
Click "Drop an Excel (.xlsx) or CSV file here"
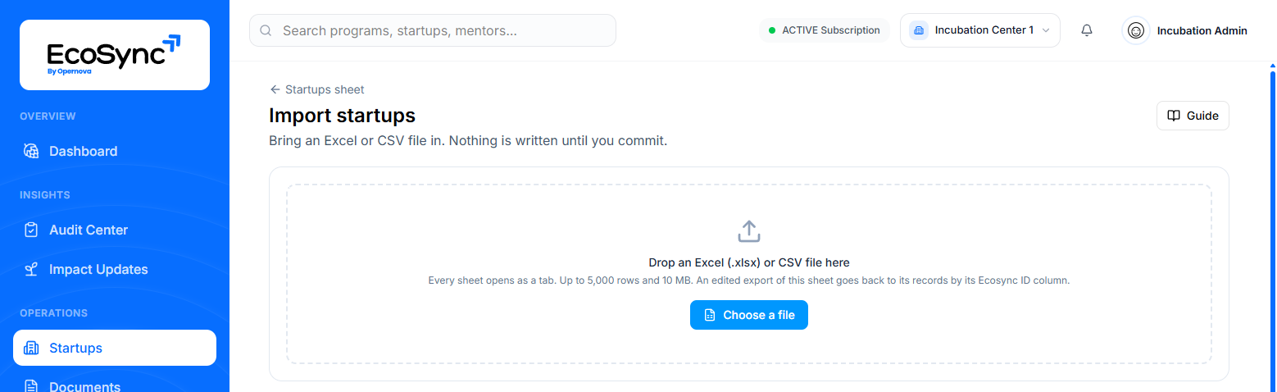(749, 262)
